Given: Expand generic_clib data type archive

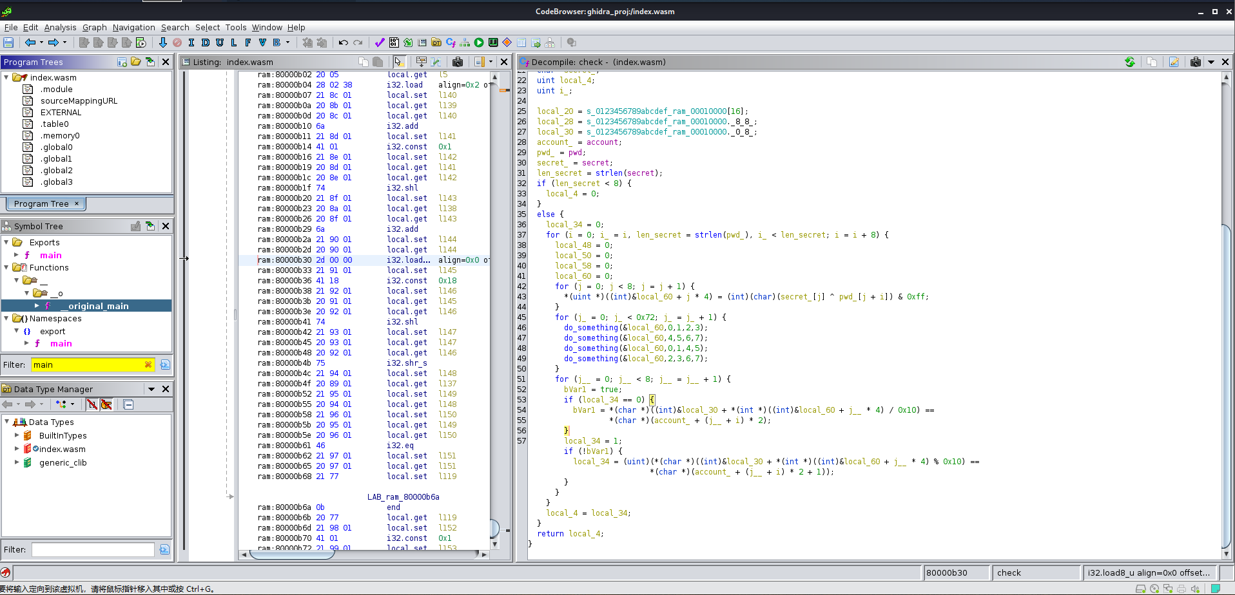Looking at the screenshot, I should [17, 462].
